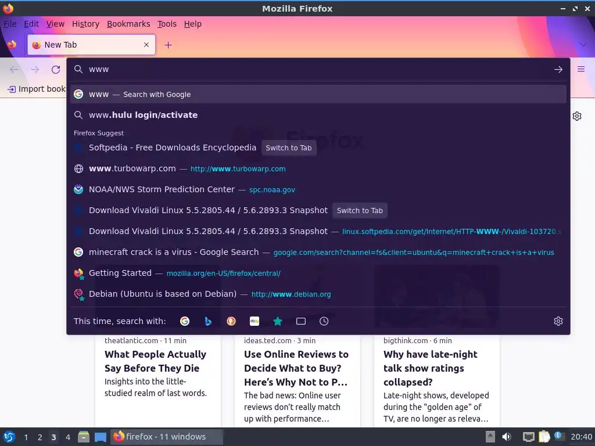Pick the eBay search shortcut icon

click(x=255, y=321)
